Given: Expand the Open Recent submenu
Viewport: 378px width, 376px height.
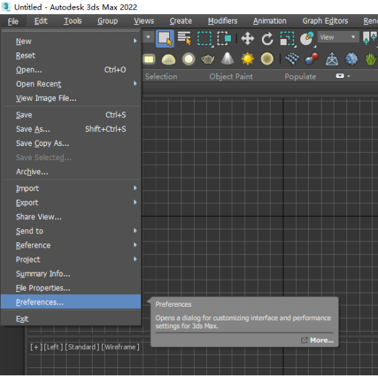Looking at the screenshot, I should (71, 84).
